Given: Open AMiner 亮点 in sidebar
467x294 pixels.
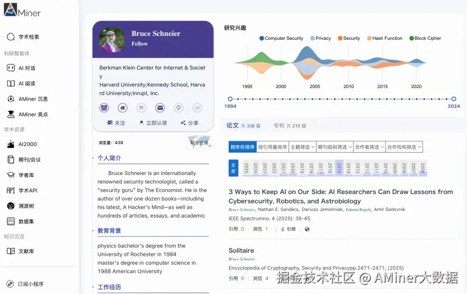Looking at the screenshot, I should click(x=28, y=114).
